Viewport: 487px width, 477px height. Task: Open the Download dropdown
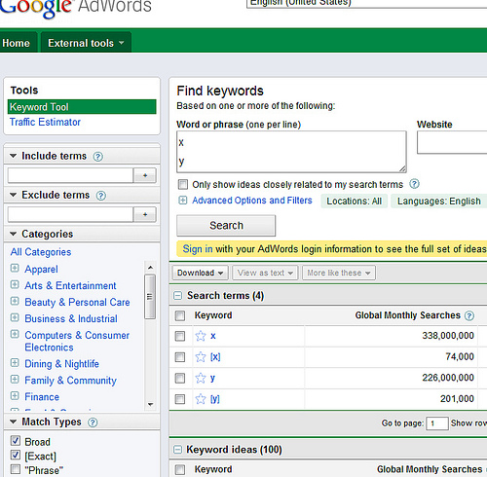click(201, 273)
